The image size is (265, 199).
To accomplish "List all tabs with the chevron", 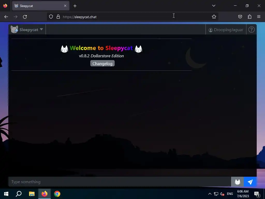I will point(214,6).
